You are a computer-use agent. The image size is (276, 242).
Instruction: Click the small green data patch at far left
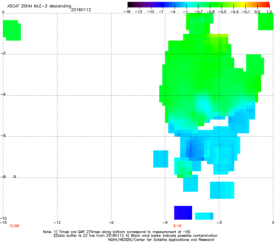pyautogui.click(x=12, y=30)
